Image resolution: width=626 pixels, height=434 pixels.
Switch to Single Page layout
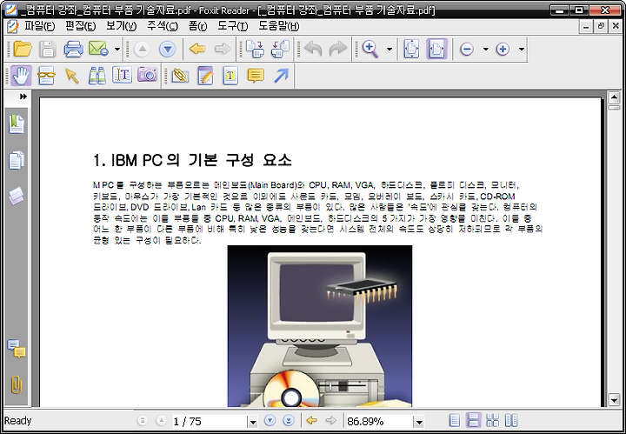pos(455,420)
